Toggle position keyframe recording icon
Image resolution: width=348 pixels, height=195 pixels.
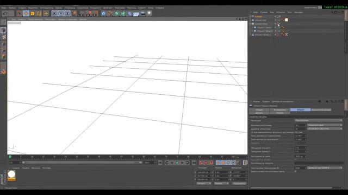pos(218,162)
